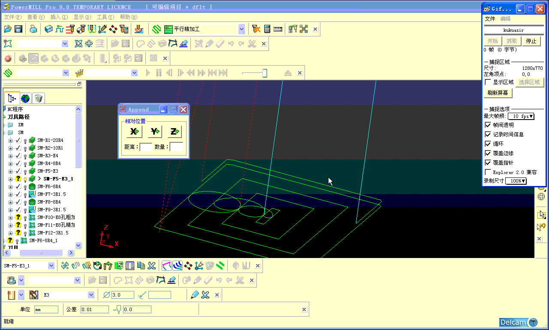Open the SM-F5-E3_1 toolpath dropdown
The image size is (549, 330).
(51, 266)
